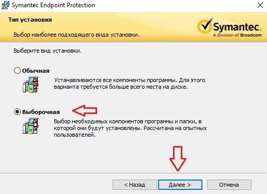267x194 pixels.
Task: Click the Выборочная installation type icon
Action: pyautogui.click(x=30, y=126)
